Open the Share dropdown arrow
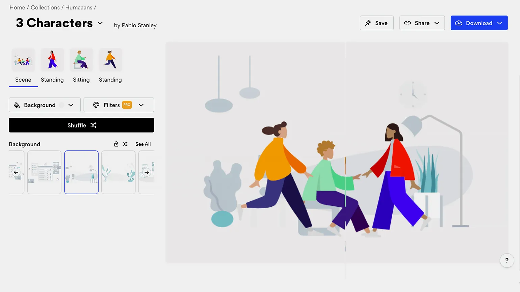520x292 pixels. click(437, 23)
